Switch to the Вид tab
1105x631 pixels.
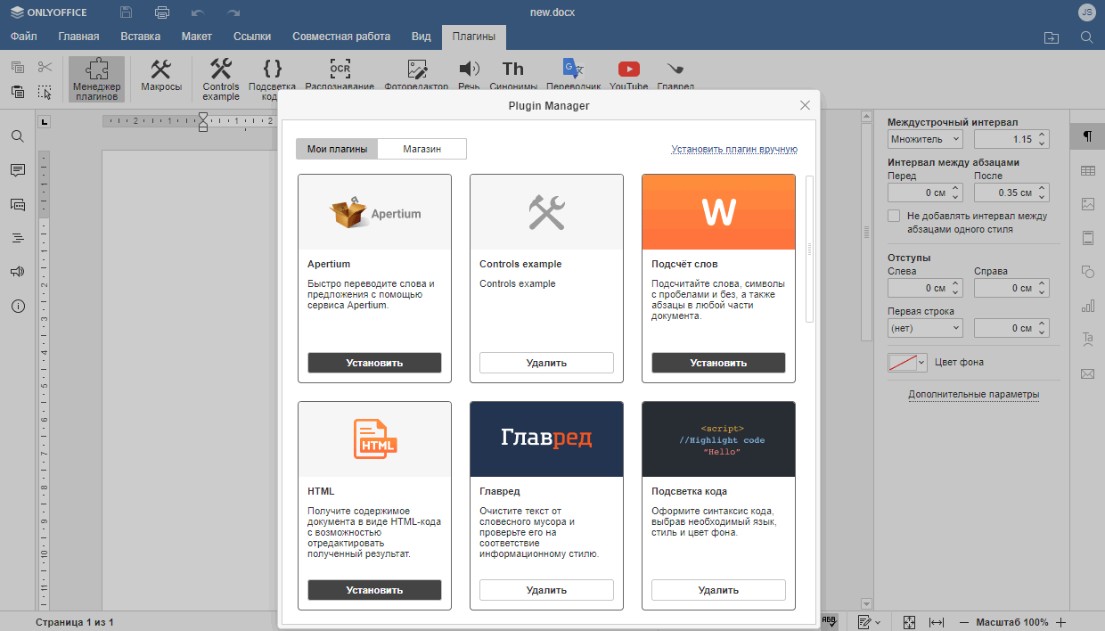click(422, 37)
